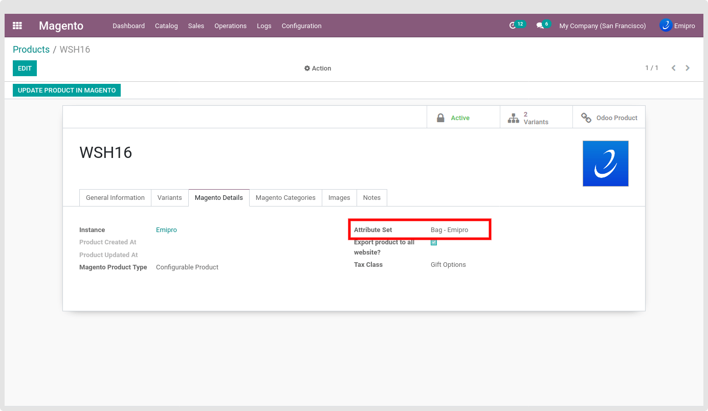Click the Product Updated At label
The image size is (708, 411).
pos(108,255)
